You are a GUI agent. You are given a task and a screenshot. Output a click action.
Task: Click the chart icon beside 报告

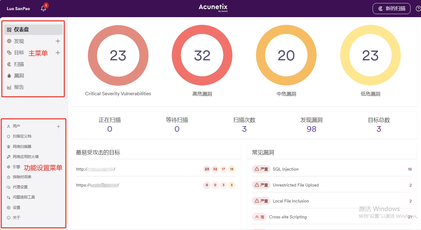point(9,87)
